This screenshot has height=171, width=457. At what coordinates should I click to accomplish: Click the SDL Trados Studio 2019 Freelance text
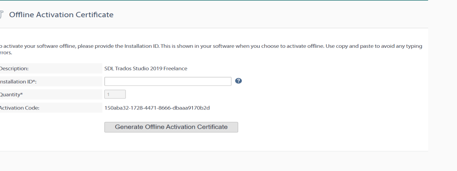(146, 69)
